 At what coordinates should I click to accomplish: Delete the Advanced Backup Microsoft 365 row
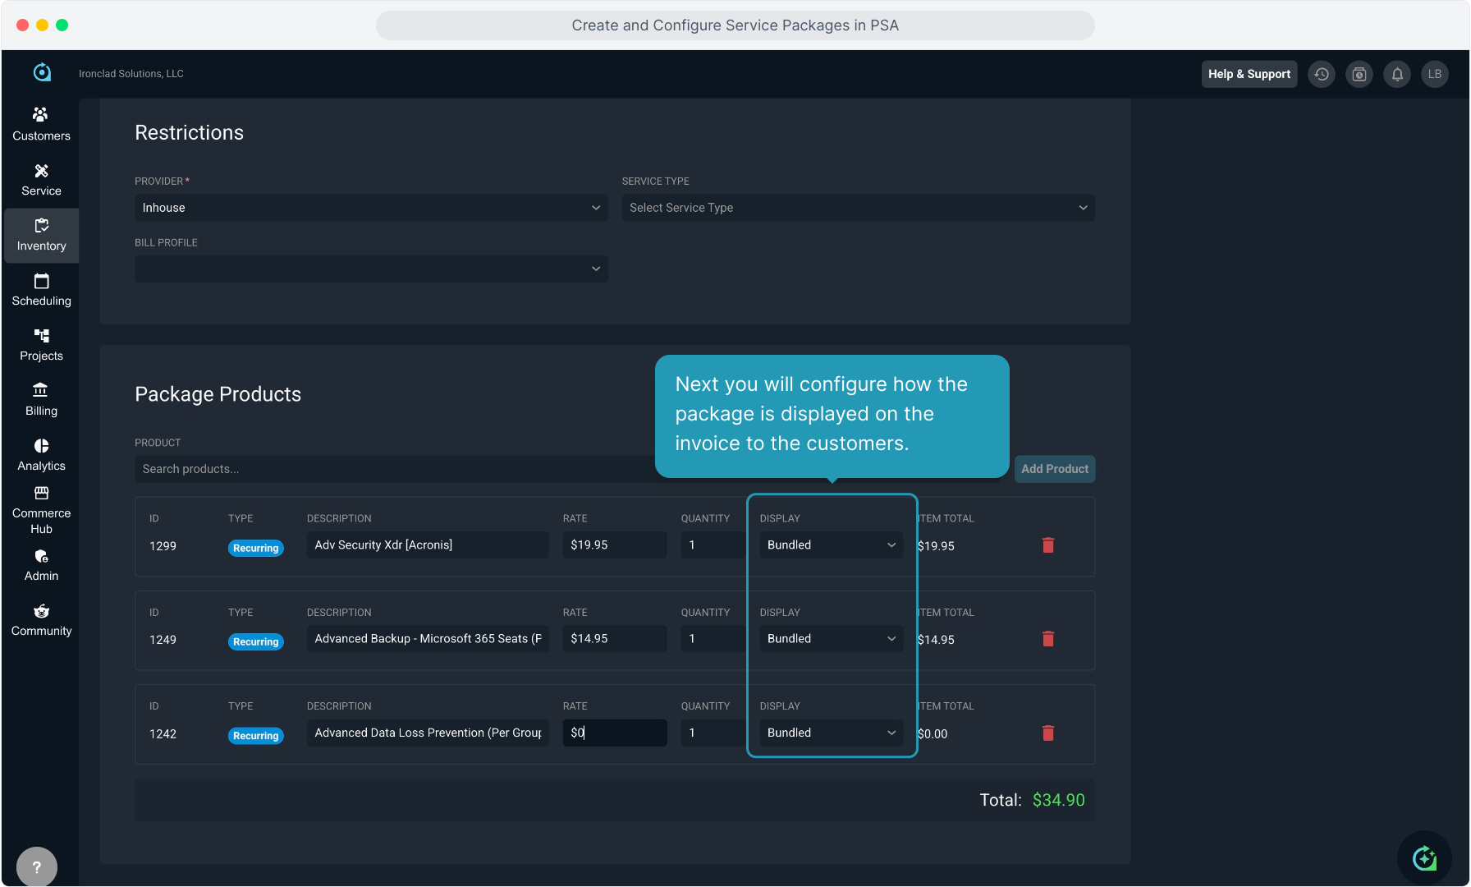point(1047,639)
